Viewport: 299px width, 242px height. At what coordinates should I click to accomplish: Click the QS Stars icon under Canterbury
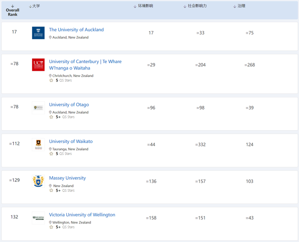pyautogui.click(x=51, y=80)
